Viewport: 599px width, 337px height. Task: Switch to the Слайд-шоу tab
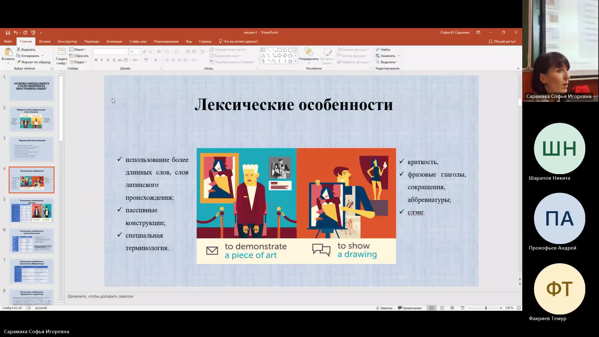pyautogui.click(x=138, y=41)
